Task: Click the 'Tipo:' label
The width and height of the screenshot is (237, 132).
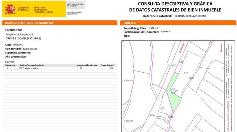Action: point(127,36)
